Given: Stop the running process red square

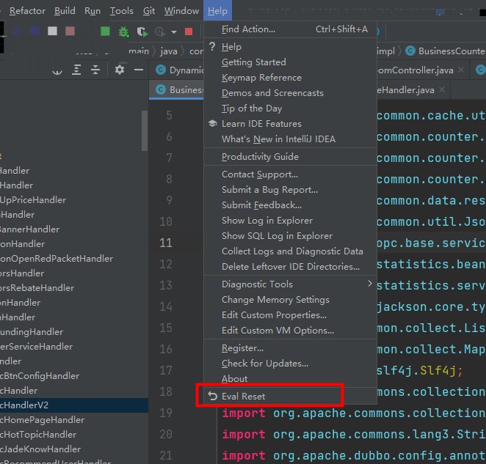Looking at the screenshot, I should click(189, 32).
